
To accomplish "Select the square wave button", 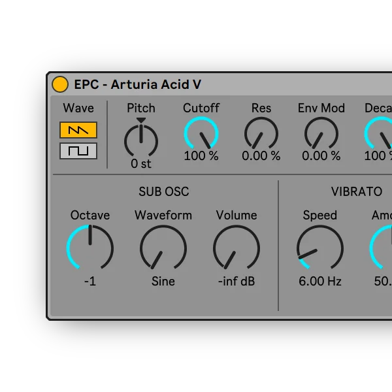I will (78, 151).
